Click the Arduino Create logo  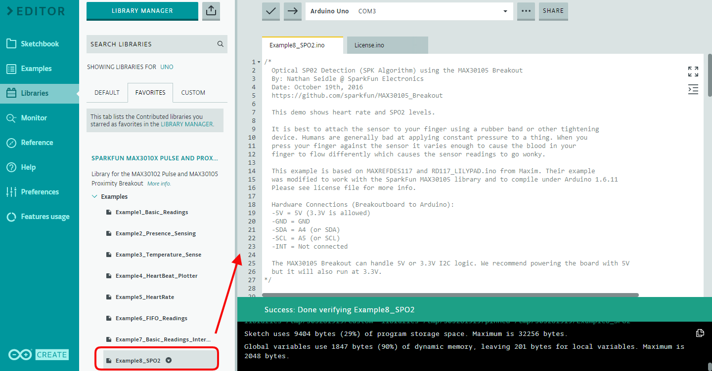pyautogui.click(x=39, y=354)
